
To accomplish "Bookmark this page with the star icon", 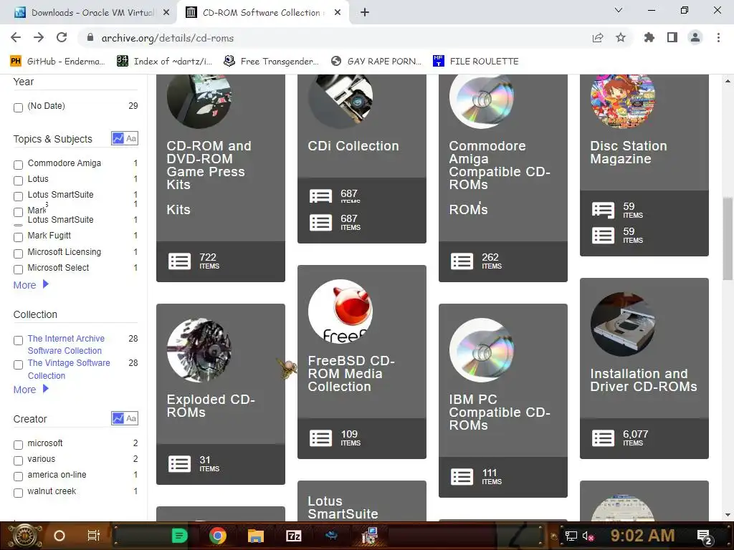I will click(x=620, y=37).
